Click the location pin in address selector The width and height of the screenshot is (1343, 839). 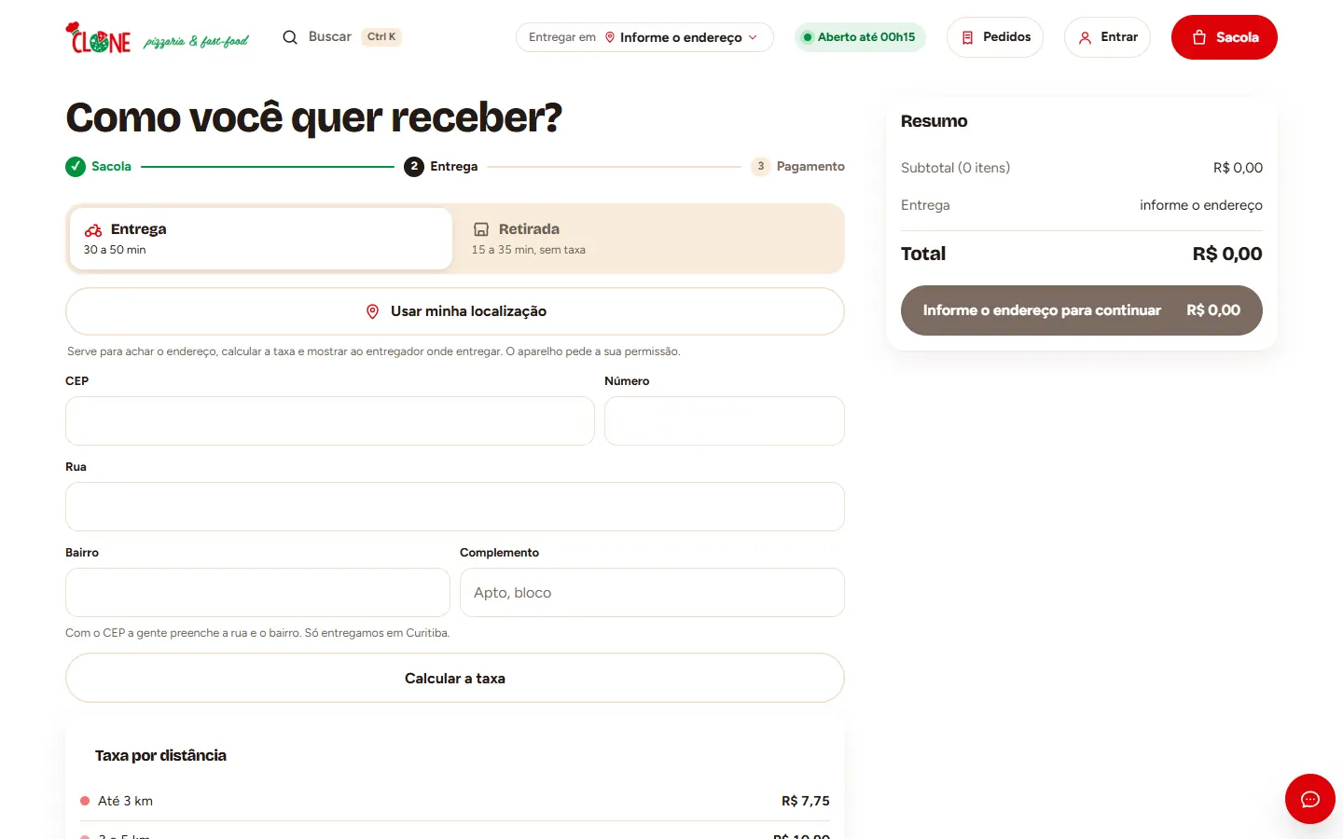(610, 37)
